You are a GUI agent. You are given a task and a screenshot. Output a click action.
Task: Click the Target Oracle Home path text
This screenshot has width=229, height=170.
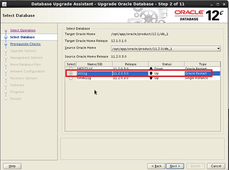pos(140,34)
